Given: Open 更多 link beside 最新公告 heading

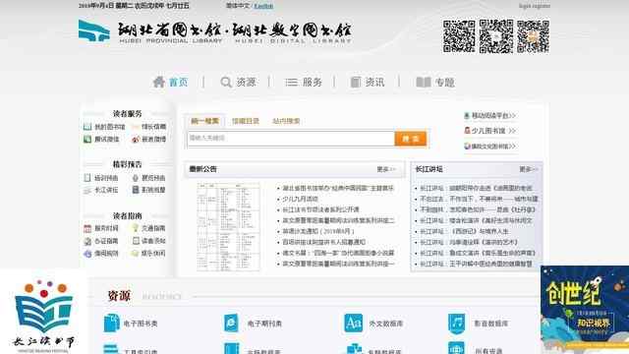Looking at the screenshot, I should [386, 169].
